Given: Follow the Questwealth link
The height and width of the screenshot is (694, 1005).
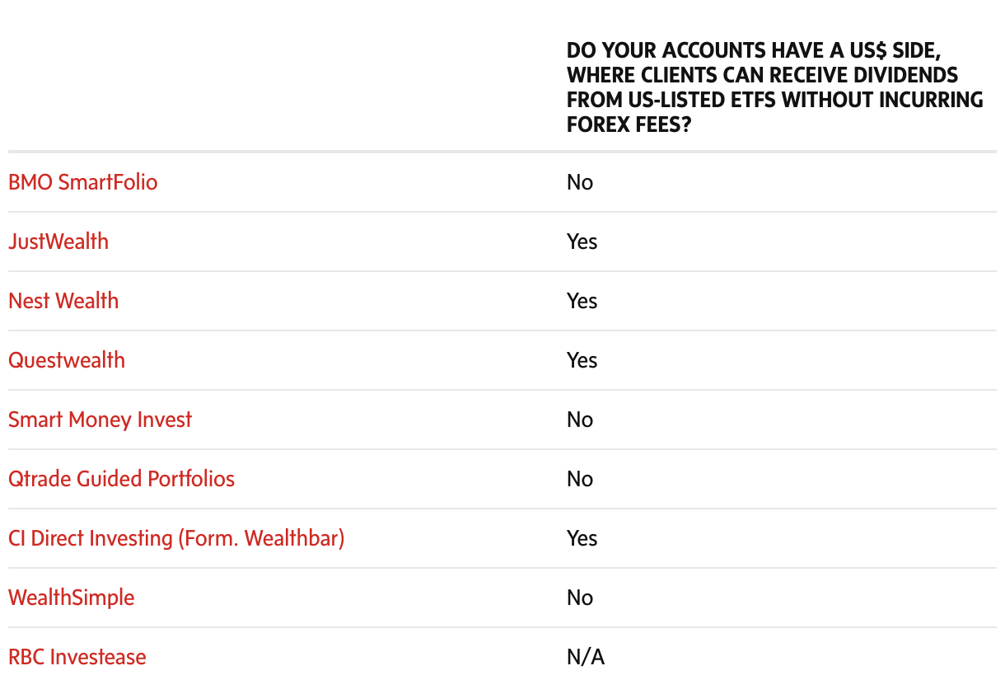Looking at the screenshot, I should coord(67,360).
